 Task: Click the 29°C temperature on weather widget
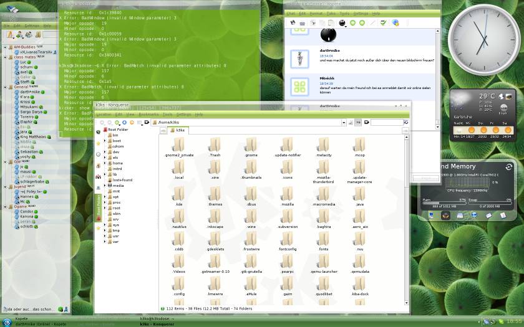click(487, 96)
